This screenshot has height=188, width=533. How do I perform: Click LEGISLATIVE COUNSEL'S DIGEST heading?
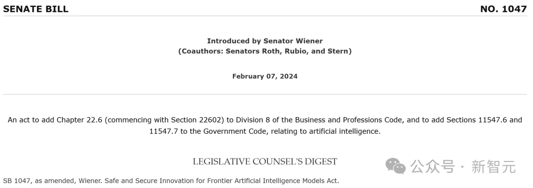click(x=265, y=161)
